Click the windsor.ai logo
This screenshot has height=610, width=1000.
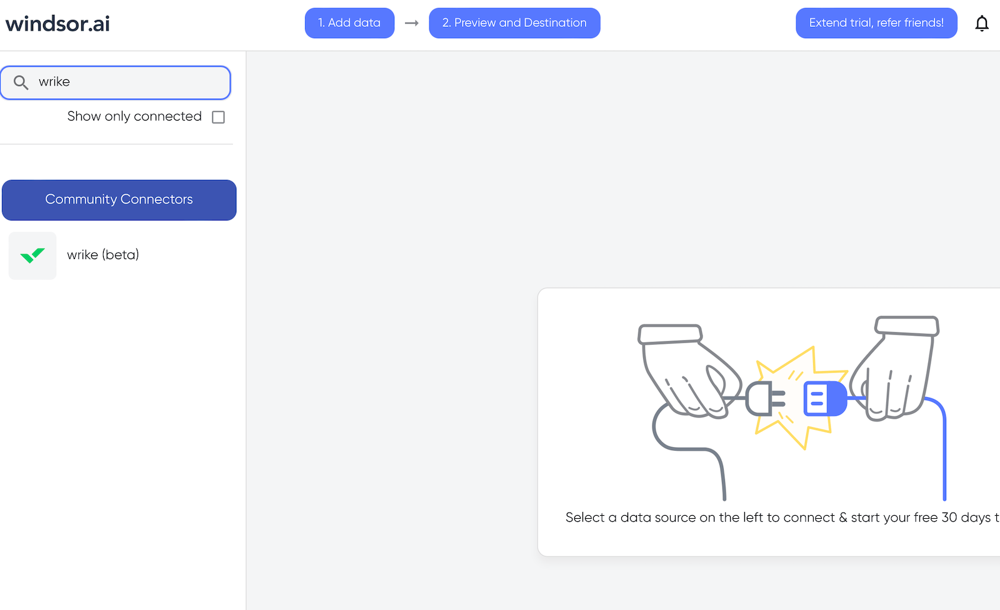point(57,24)
